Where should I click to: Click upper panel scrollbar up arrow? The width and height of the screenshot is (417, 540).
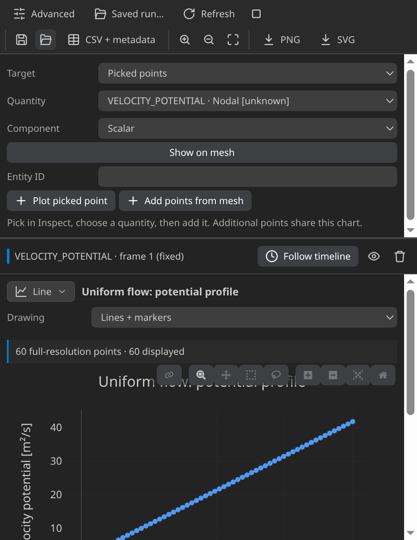coord(411,62)
